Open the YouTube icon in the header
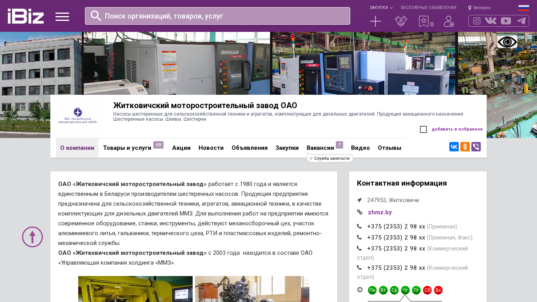Image resolution: width=537 pixels, height=302 pixels. pyautogui.click(x=506, y=21)
